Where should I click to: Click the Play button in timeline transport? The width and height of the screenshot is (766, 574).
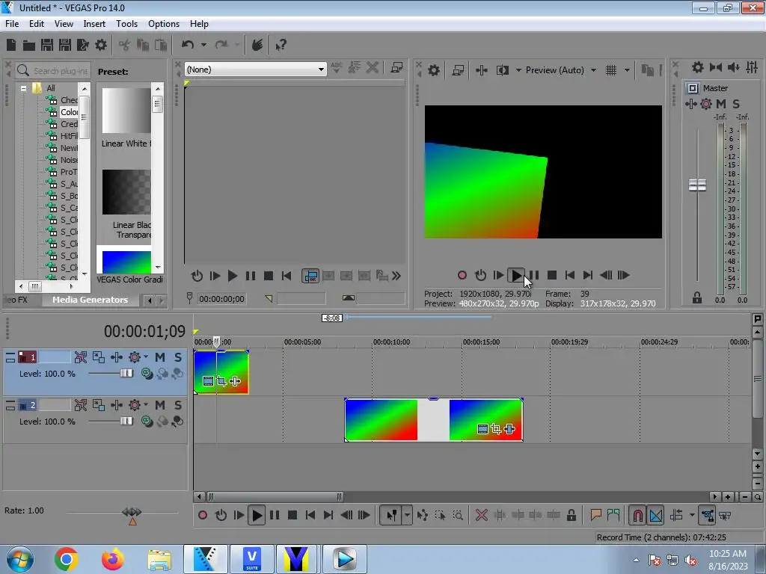pos(257,515)
